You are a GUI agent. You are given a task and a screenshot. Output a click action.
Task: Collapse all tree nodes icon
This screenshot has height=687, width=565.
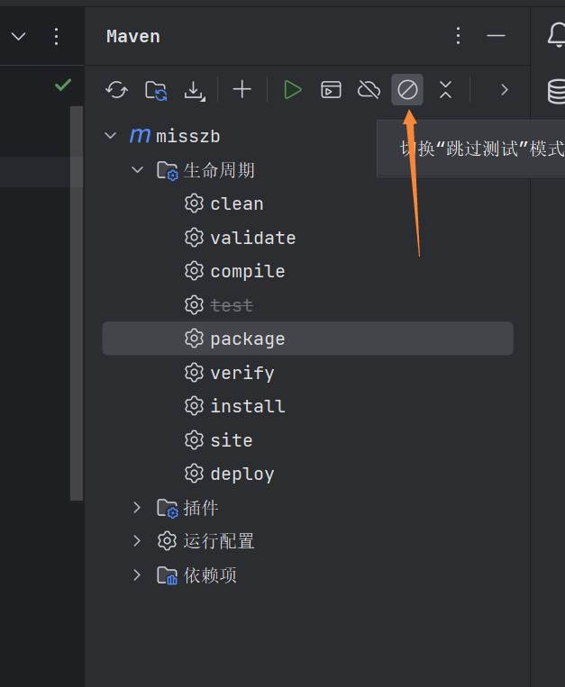(x=445, y=90)
